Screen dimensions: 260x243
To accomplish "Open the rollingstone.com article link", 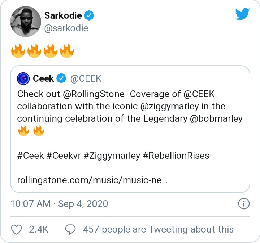I will (x=92, y=179).
